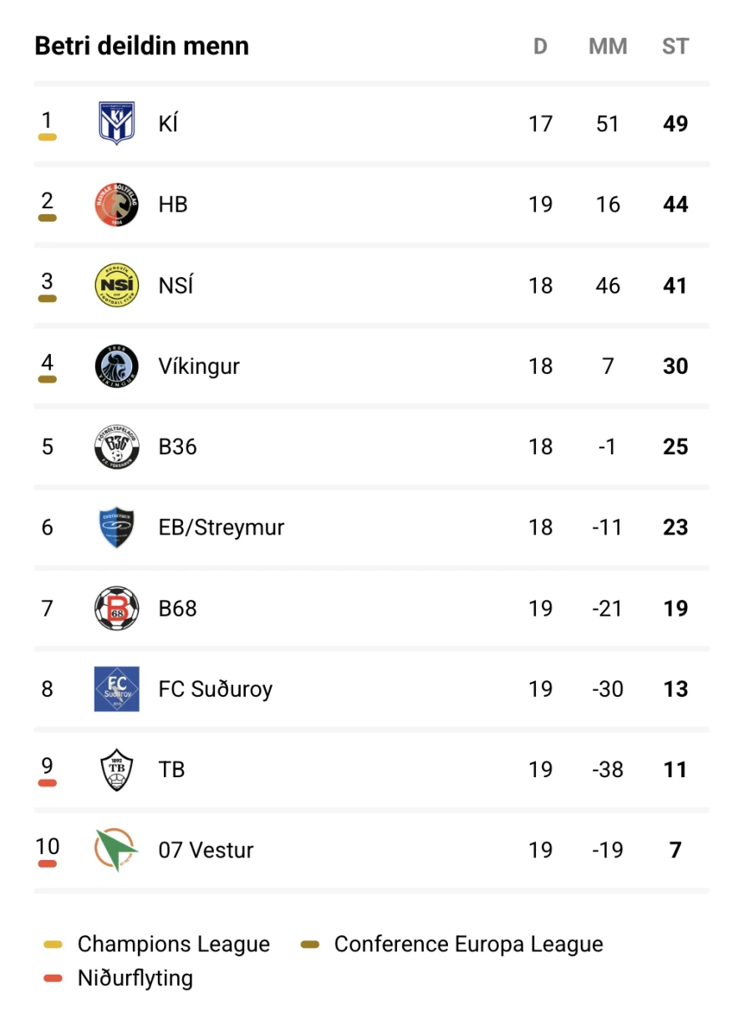
Task: Open the KÍ club crest
Action: pyautogui.click(x=116, y=124)
